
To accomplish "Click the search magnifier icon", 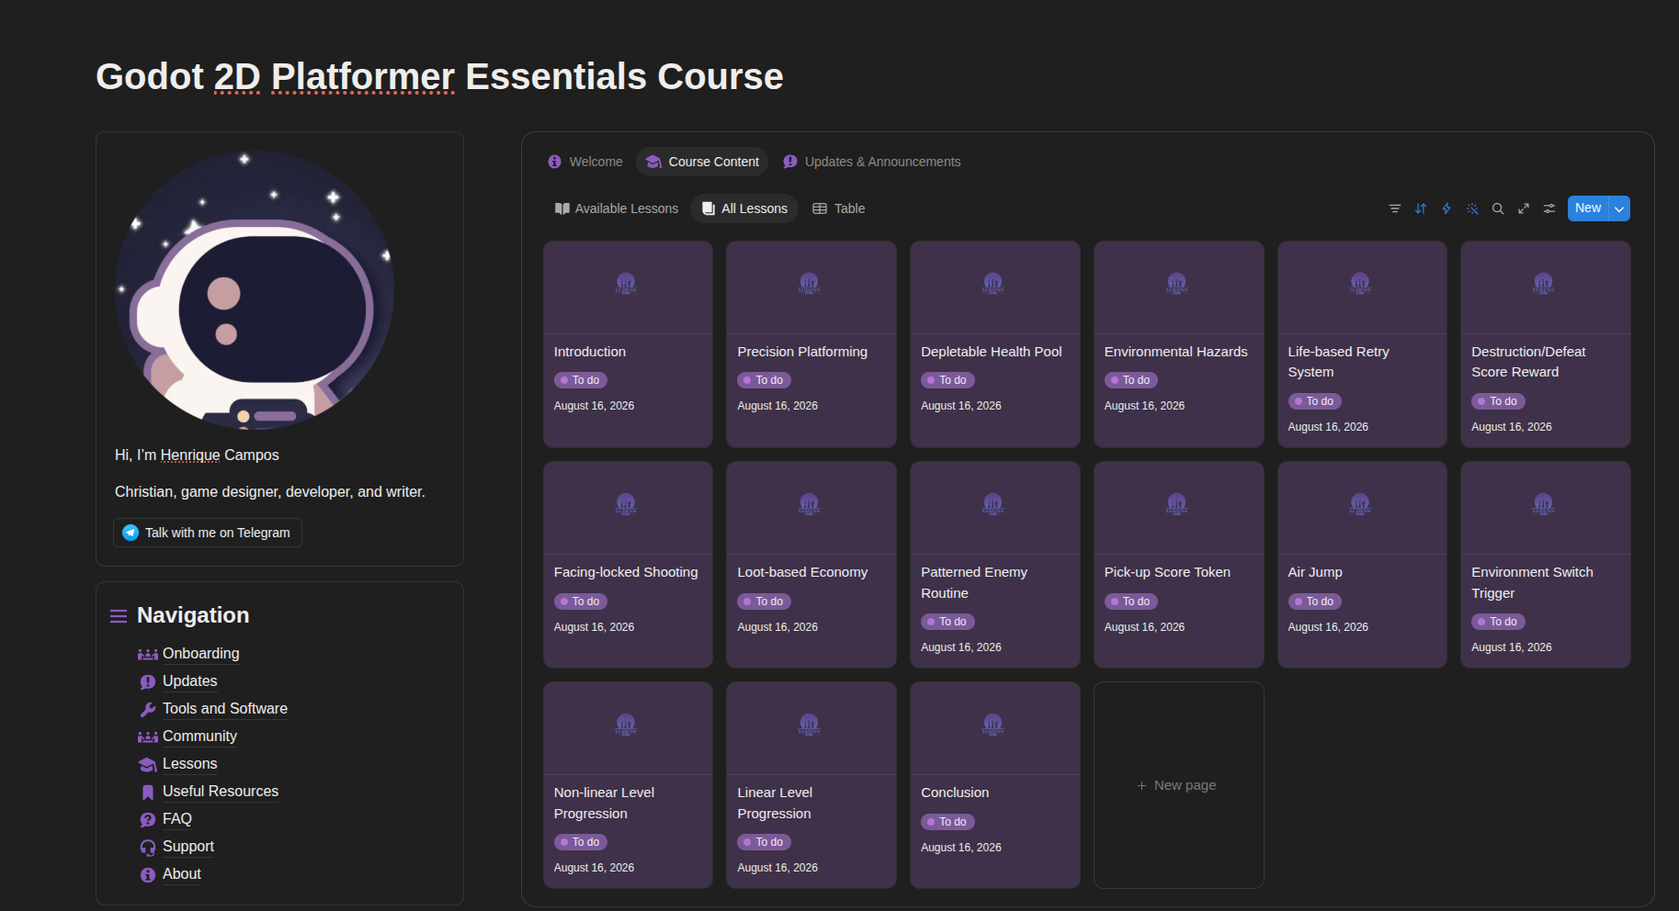I will [1498, 208].
